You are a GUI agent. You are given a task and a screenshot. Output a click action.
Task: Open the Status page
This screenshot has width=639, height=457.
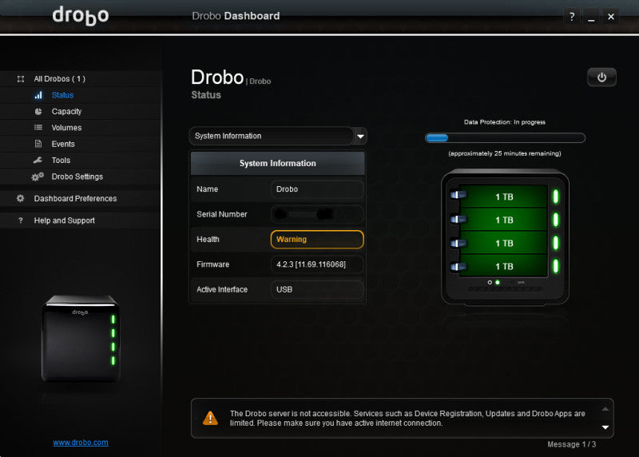coord(62,95)
